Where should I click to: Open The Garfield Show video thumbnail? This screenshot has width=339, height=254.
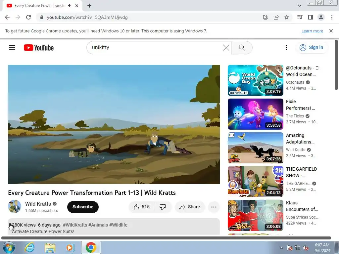tap(255, 182)
